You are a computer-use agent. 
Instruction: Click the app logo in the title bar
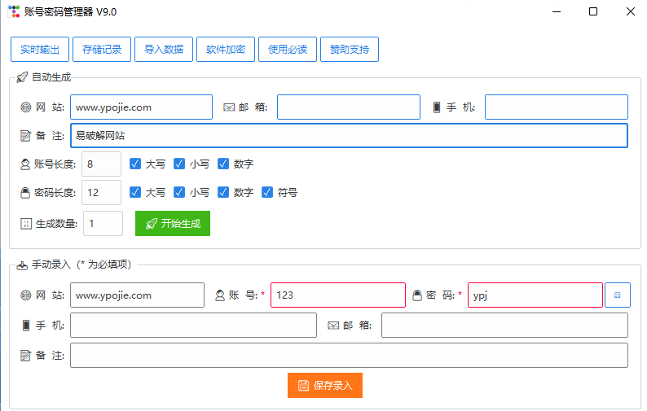pyautogui.click(x=14, y=11)
